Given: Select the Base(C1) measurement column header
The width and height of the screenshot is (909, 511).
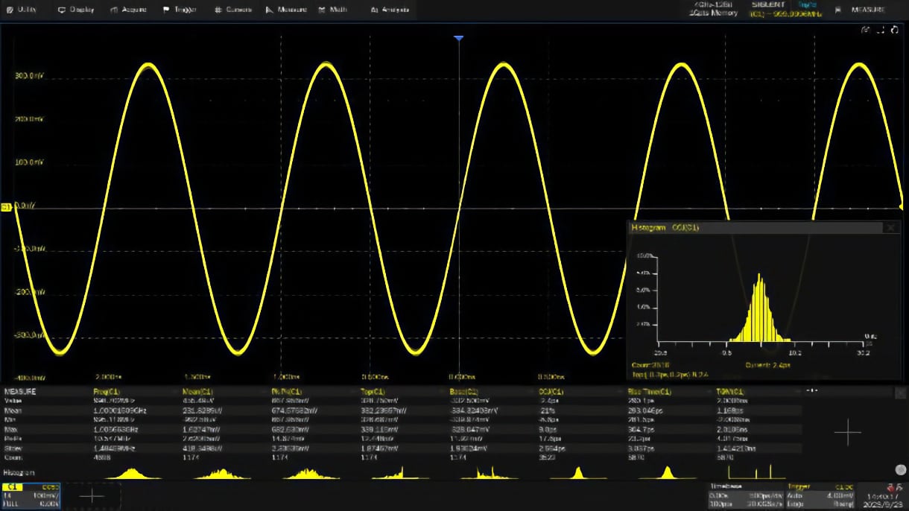Looking at the screenshot, I should coord(465,391).
